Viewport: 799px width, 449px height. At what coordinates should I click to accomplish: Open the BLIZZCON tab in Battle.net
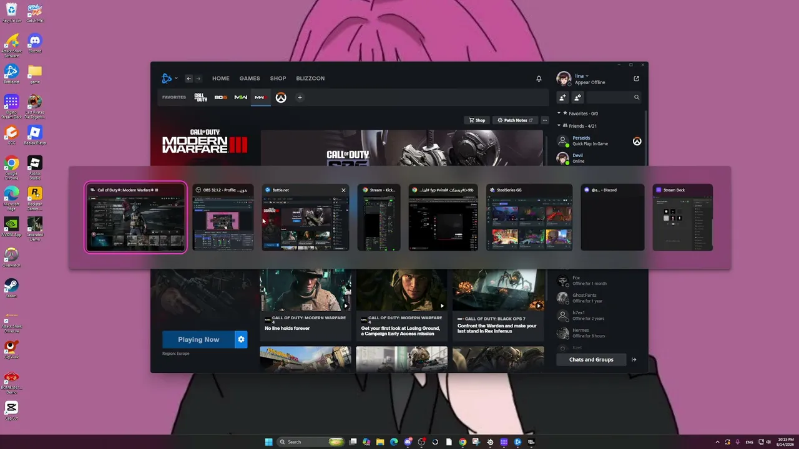[x=310, y=79]
